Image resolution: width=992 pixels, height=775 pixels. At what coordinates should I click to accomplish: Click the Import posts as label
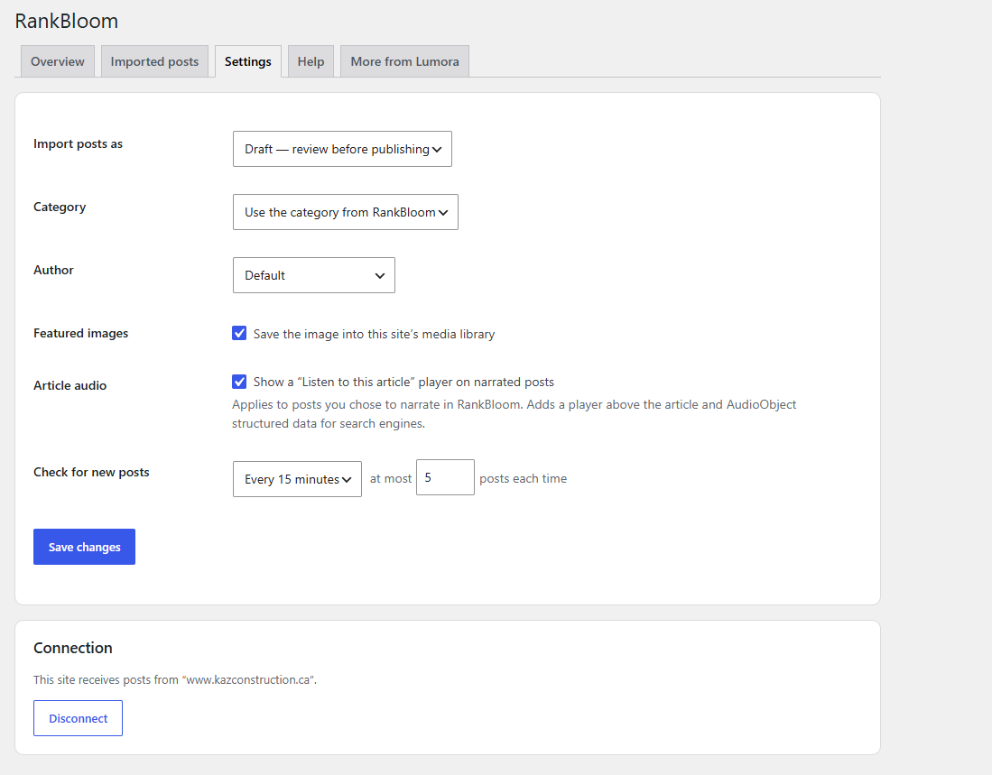(x=78, y=143)
